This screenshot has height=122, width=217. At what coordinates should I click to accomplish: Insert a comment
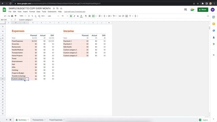[123, 16]
